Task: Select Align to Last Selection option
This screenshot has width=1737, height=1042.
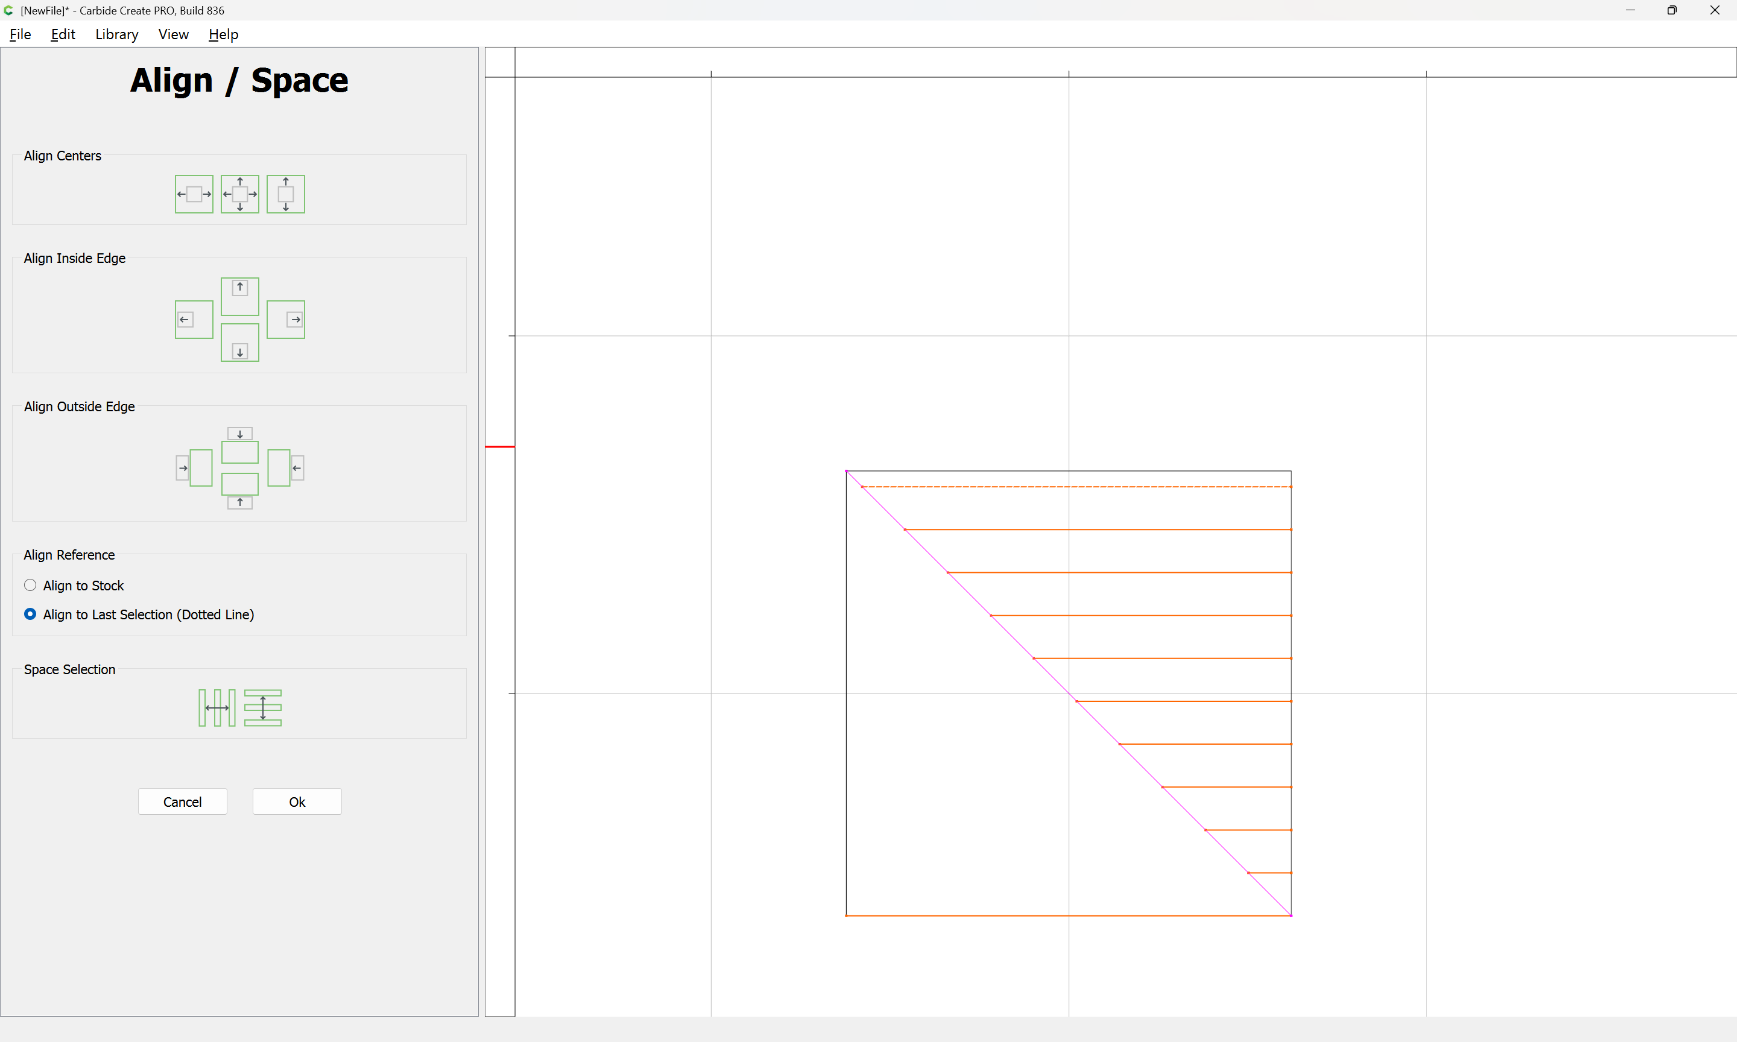Action: (30, 614)
